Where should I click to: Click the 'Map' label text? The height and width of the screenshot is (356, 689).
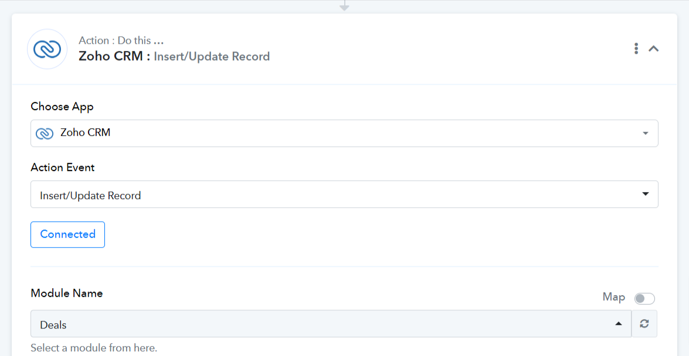click(x=614, y=297)
